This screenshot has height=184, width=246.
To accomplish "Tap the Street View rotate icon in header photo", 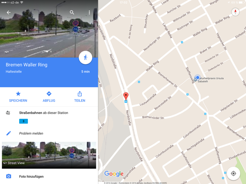I will 7,52.
